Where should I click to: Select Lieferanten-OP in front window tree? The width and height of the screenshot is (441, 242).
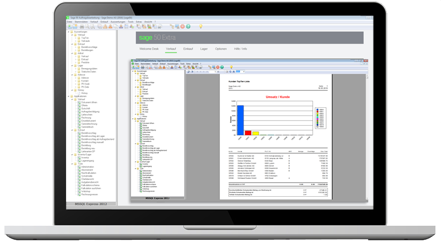[147, 159]
